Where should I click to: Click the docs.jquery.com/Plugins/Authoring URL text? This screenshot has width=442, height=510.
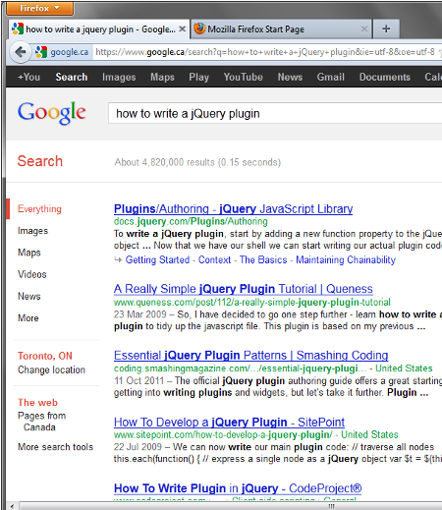coord(191,221)
